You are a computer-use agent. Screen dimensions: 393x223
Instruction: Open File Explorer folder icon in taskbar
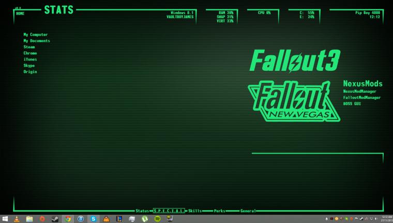click(29, 219)
